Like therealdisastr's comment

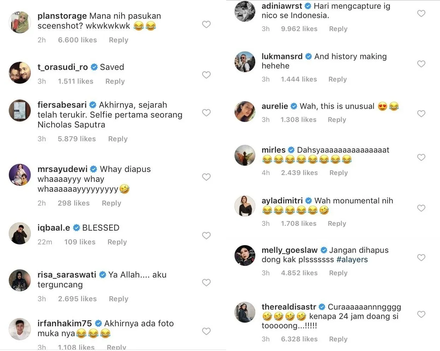(x=421, y=314)
